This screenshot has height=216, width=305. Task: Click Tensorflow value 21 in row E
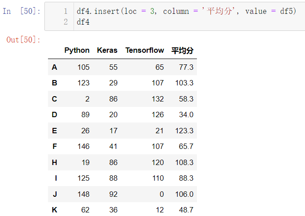(160, 131)
